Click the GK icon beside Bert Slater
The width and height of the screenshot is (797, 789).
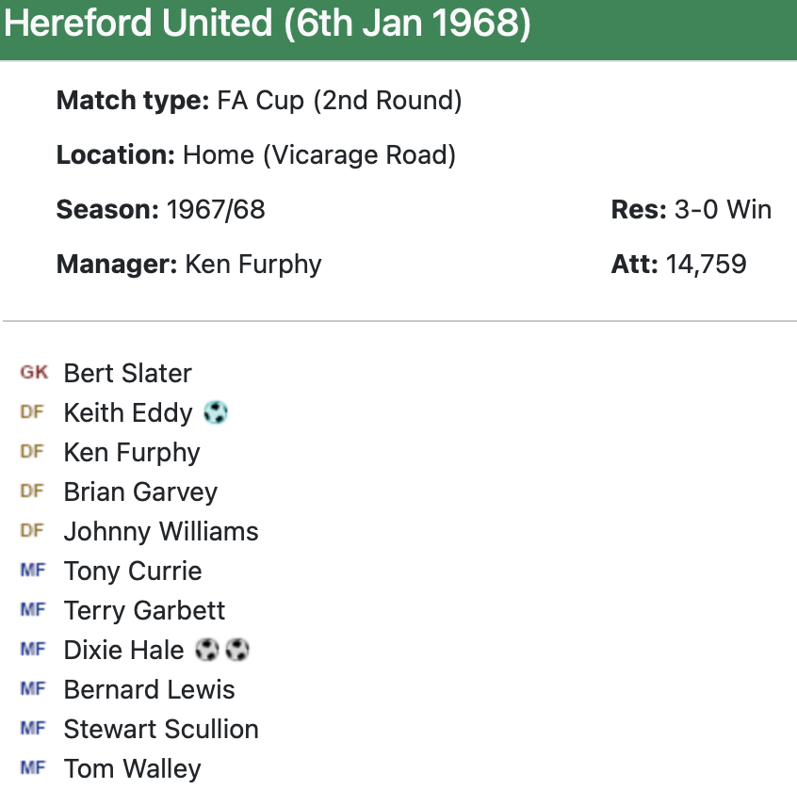[34, 373]
